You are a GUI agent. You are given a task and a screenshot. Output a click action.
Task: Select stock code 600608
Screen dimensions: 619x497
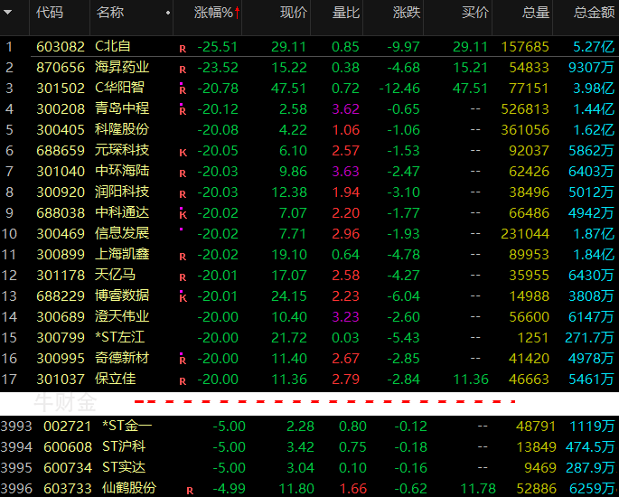[68, 447]
